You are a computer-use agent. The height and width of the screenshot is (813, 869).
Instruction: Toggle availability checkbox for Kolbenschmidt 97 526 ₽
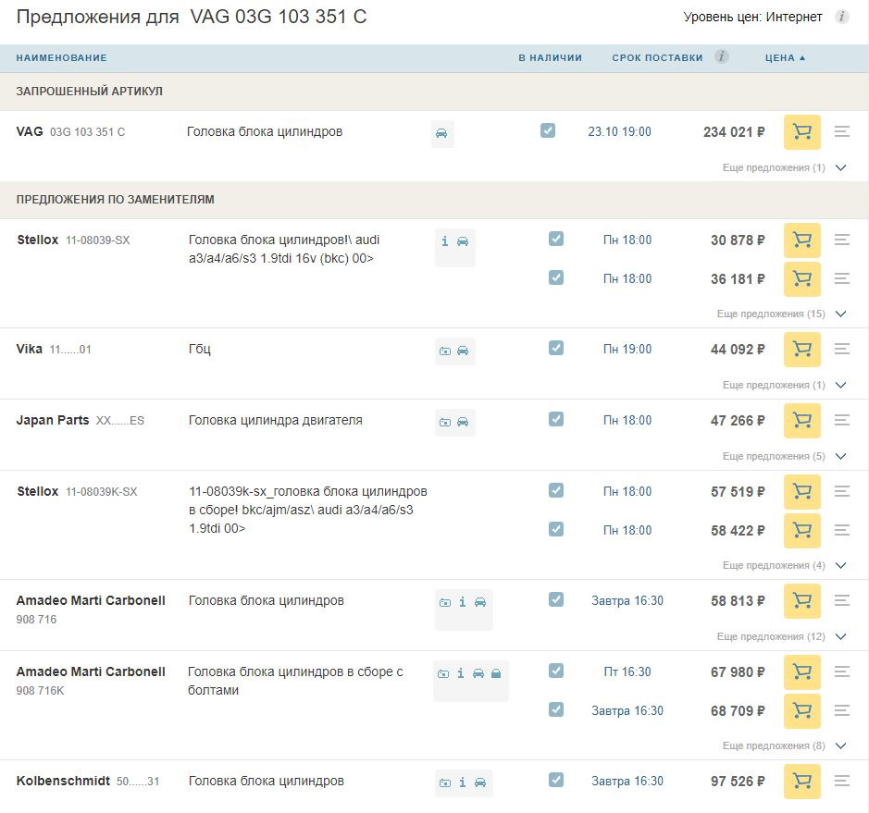pos(556,780)
